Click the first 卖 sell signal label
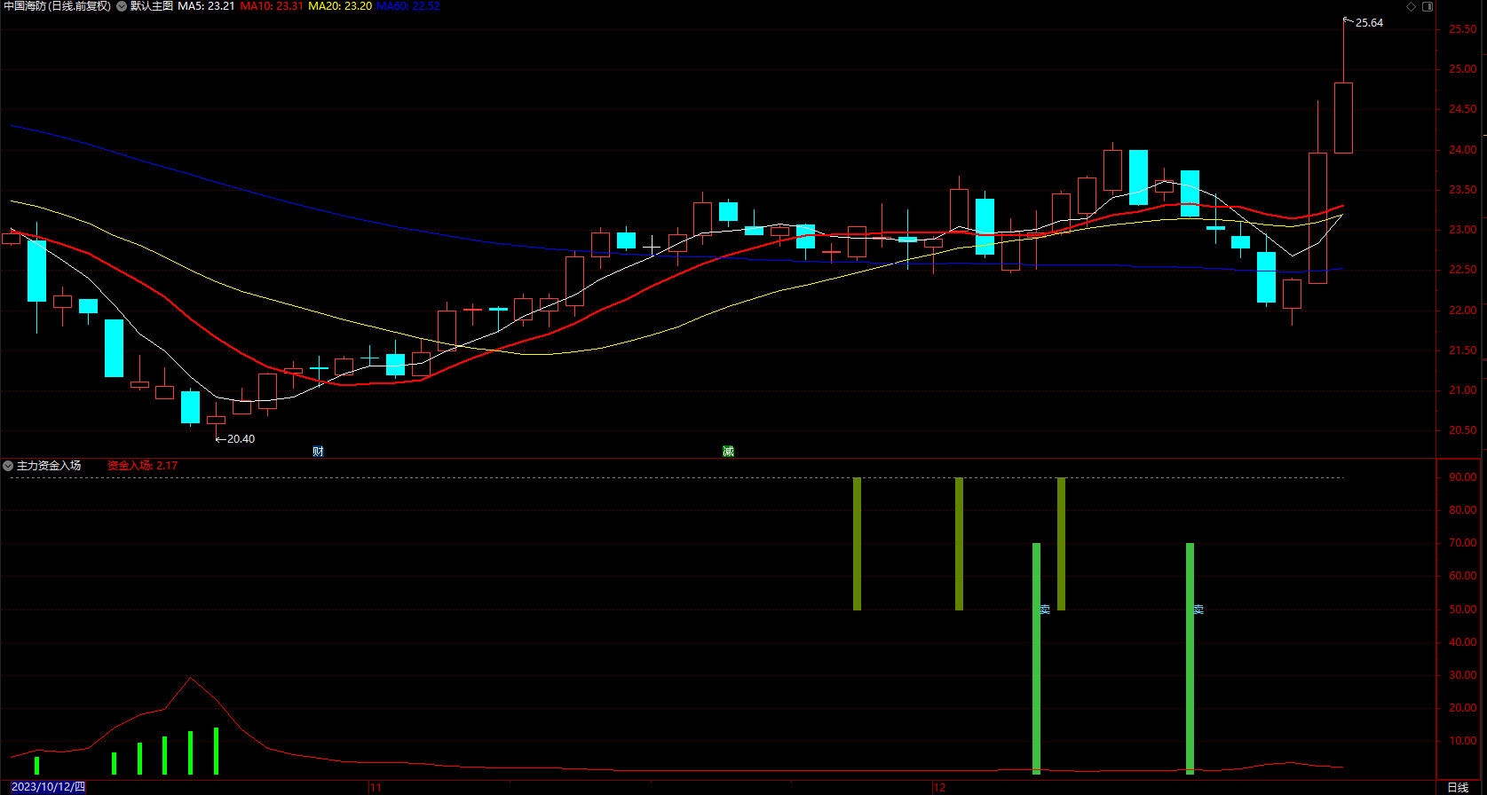Image resolution: width=1487 pixels, height=795 pixels. click(1045, 610)
